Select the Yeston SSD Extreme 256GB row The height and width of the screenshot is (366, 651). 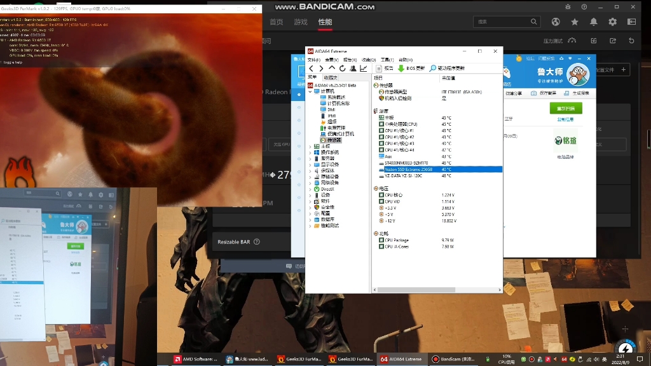pyautogui.click(x=440, y=169)
